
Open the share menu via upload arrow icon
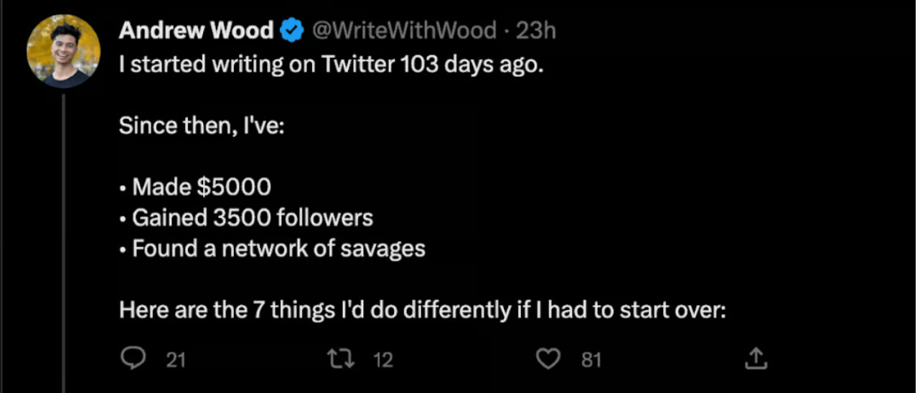[756, 359]
